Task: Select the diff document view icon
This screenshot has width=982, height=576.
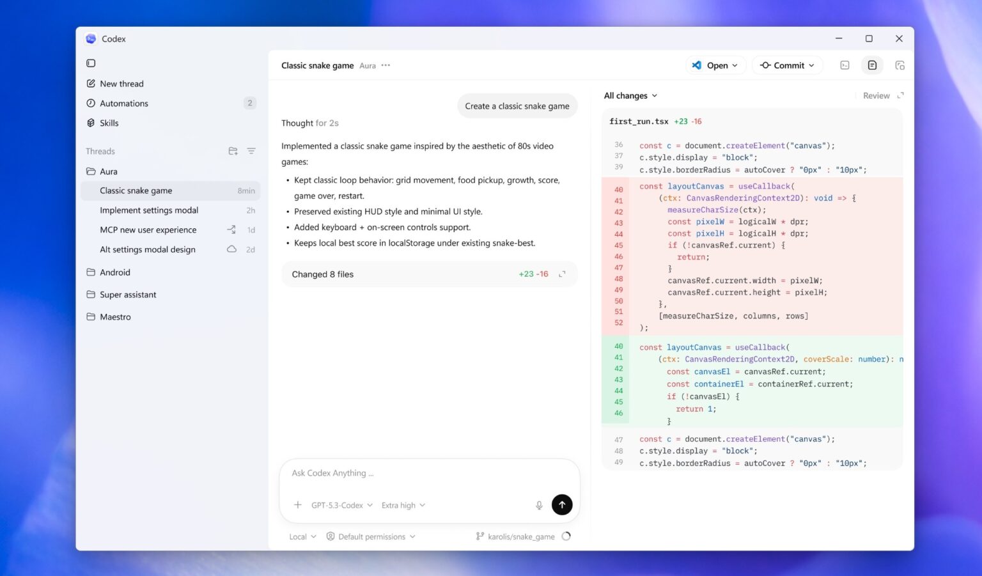Action: pos(872,65)
